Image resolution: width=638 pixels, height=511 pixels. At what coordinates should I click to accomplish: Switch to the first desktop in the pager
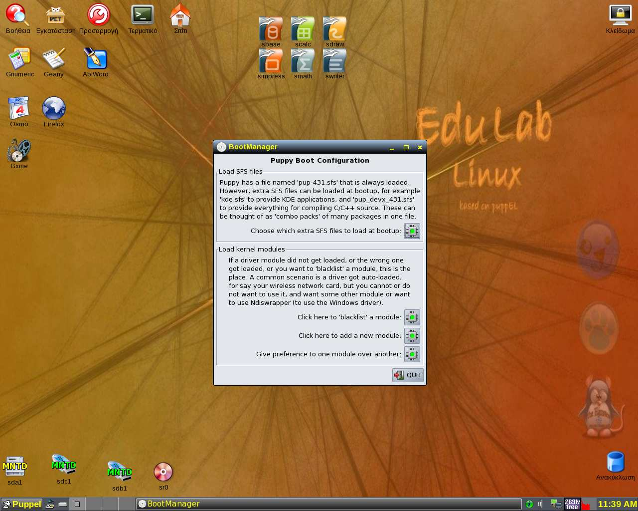pyautogui.click(x=77, y=504)
